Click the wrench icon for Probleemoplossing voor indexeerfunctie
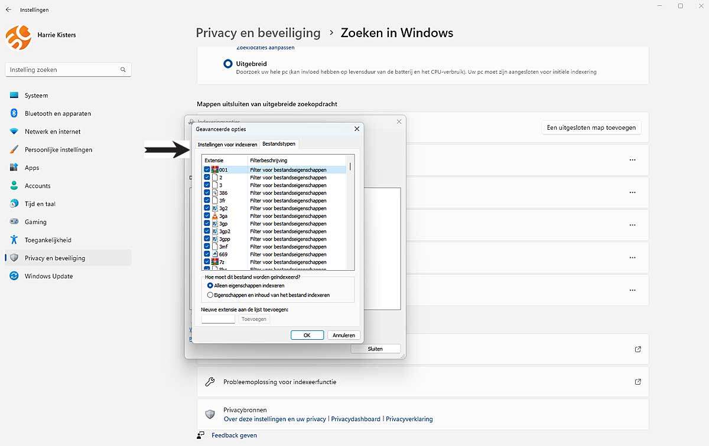This screenshot has width=709, height=446. (x=210, y=382)
